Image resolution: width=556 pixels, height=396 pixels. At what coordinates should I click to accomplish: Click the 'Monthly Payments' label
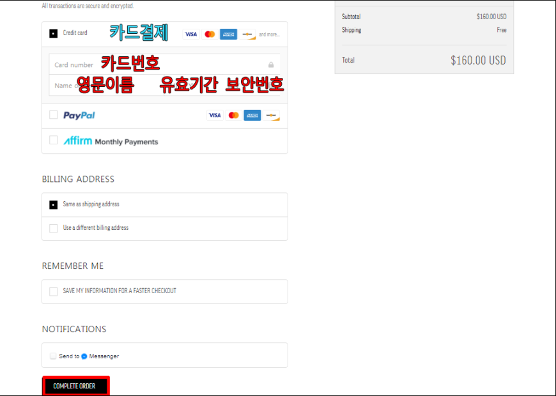pos(127,142)
